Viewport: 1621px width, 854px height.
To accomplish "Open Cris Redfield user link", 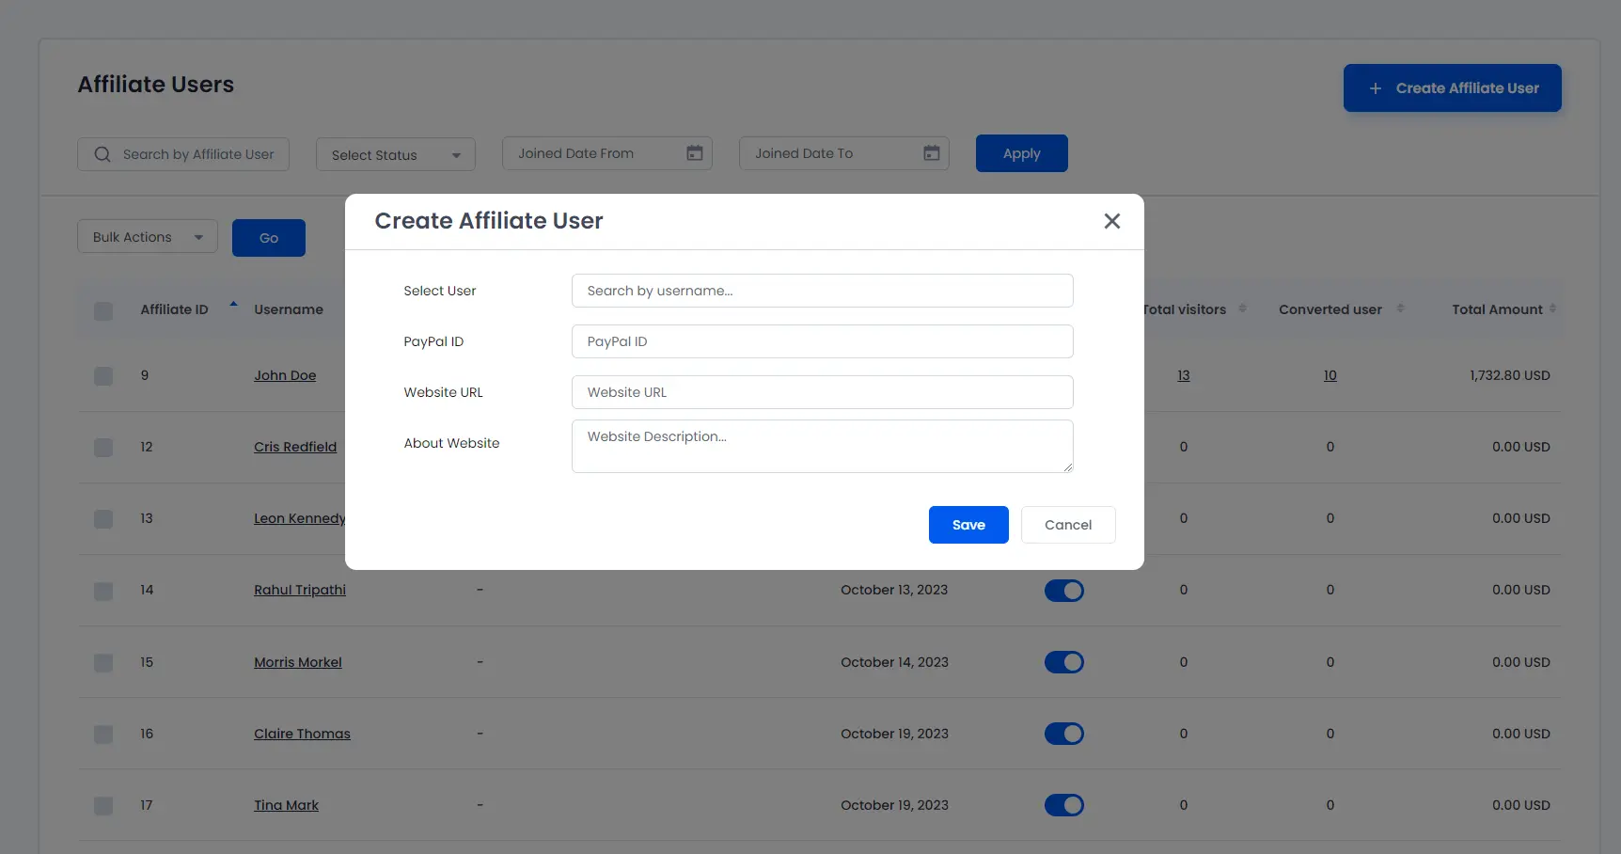I will coord(295,447).
